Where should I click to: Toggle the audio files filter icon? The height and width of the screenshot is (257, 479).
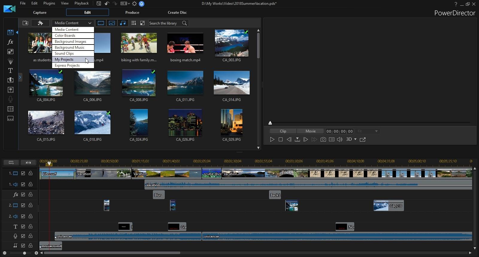click(123, 23)
